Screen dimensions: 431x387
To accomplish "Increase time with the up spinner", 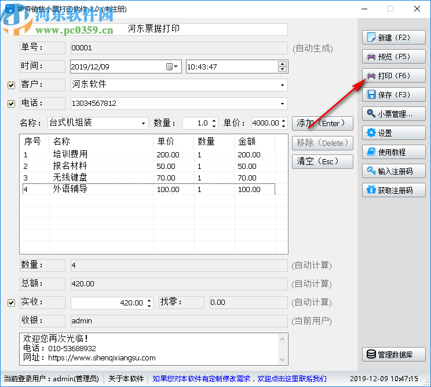I will (x=282, y=64).
